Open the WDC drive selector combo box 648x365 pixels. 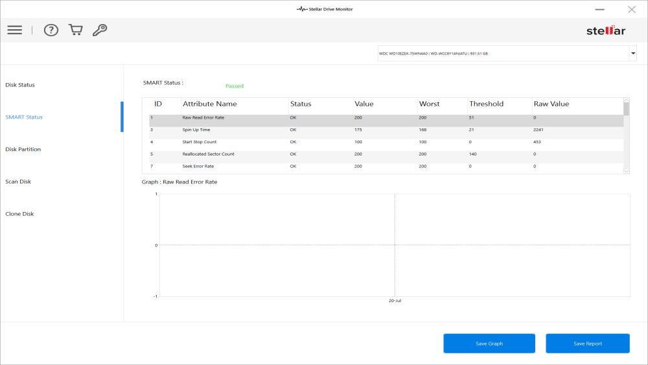(502, 53)
